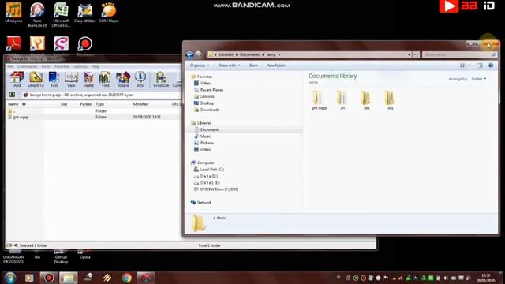Open the view options dropdown arrow in Explorer
The width and height of the screenshot is (505, 284).
coord(469,65)
